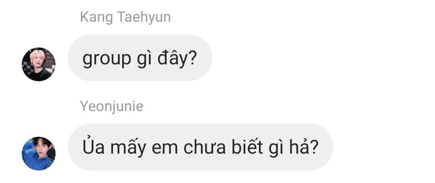The height and width of the screenshot is (183, 435).
Task: Click the "group gì đây?" message bubble
Action: [x=140, y=58]
